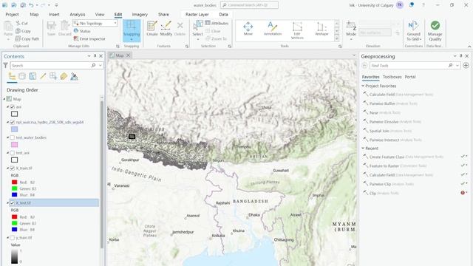Screen dimensions: 473x266
Task: Open the Modify Features tool
Action: (166, 28)
